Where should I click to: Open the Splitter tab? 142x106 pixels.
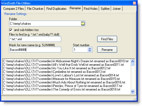[x=105, y=9]
